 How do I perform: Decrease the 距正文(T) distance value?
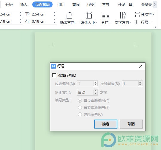point(96,94)
